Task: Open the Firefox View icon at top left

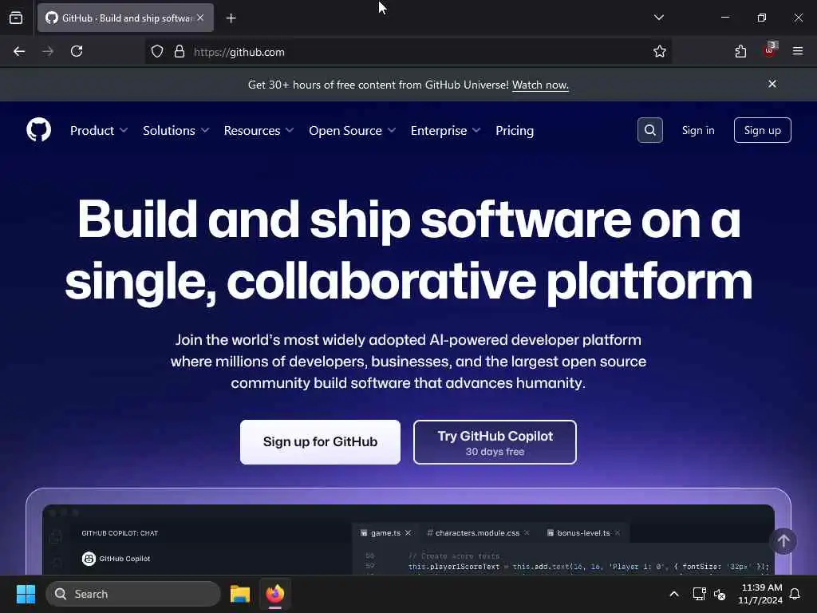Action: [x=16, y=18]
